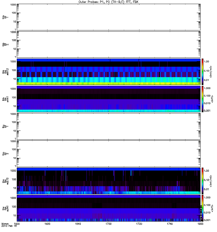Screen dimensions: 217x232
Task: Select the 'thb fbk scm1' panel label
Action: [5, 99]
